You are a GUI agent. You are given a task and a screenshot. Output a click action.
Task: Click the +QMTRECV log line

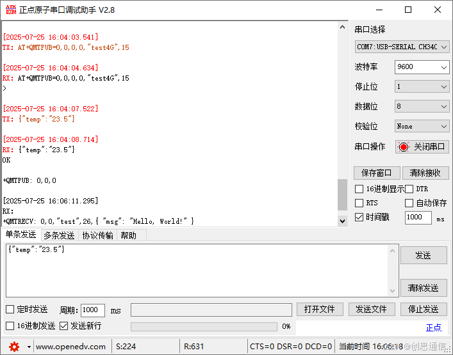[x=98, y=221]
